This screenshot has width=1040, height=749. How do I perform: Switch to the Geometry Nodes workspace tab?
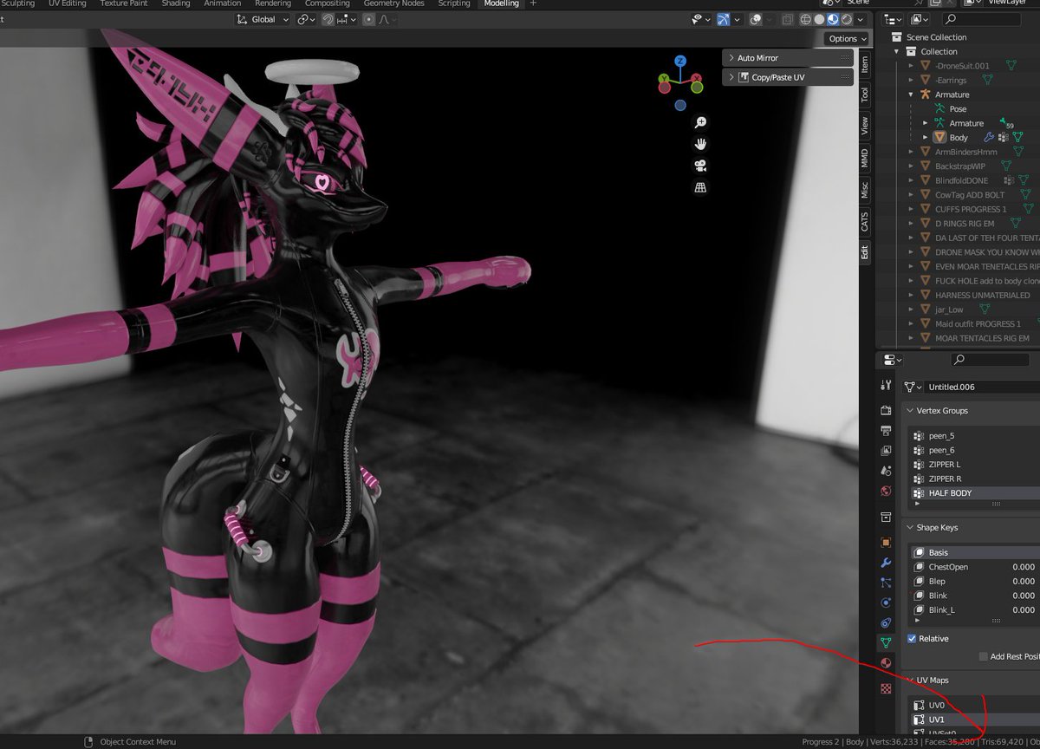pos(393,3)
